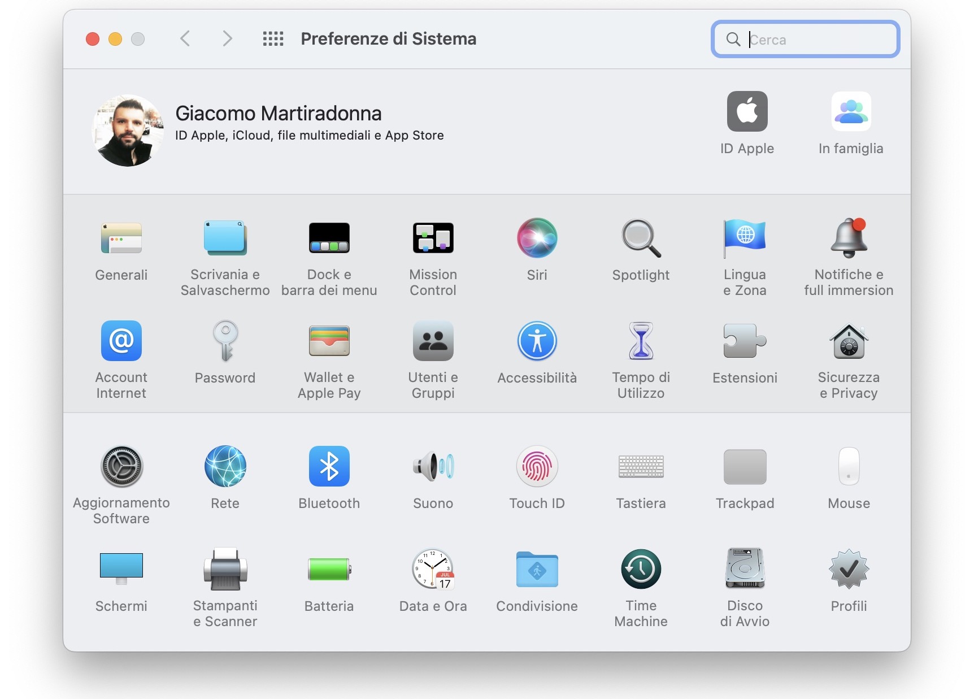Open In famiglia sharing settings
Image resolution: width=974 pixels, height=699 pixels.
pyautogui.click(x=851, y=112)
